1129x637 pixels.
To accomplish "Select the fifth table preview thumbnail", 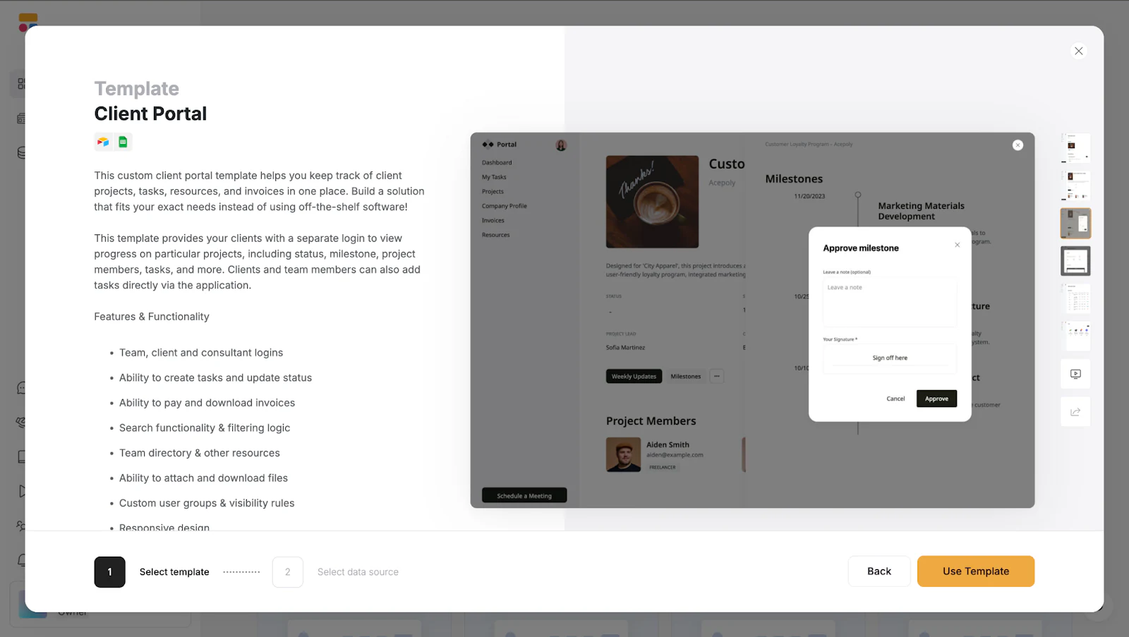I will click(1075, 298).
